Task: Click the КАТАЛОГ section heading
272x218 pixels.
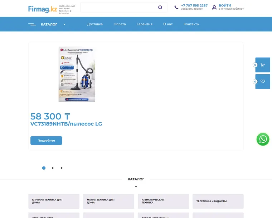Action: tap(136, 179)
